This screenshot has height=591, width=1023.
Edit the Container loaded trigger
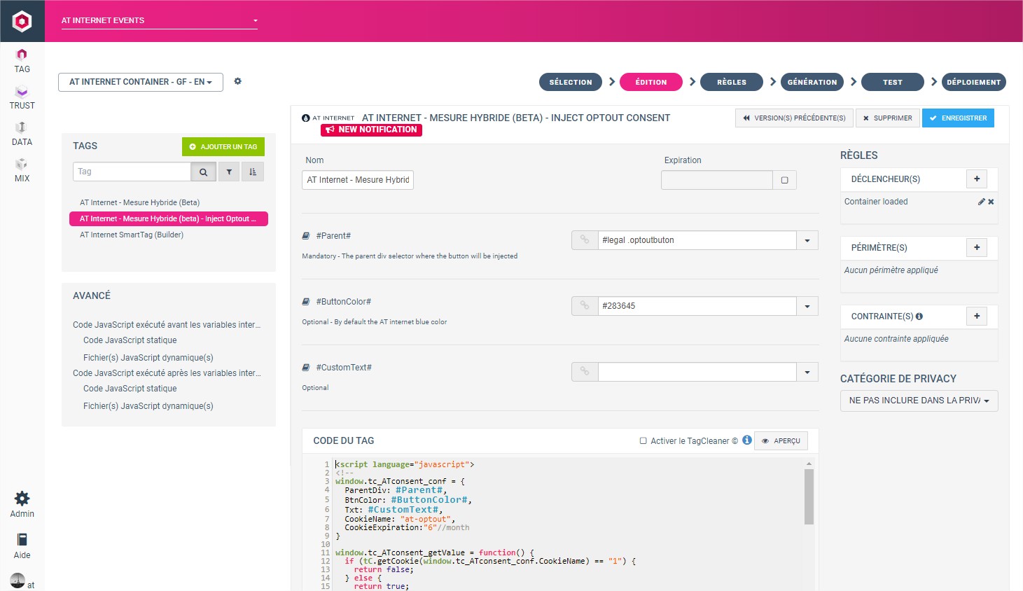[x=981, y=202]
